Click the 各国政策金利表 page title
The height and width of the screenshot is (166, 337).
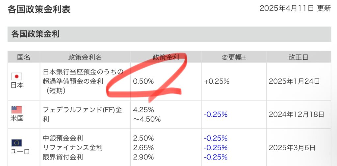[39, 9]
